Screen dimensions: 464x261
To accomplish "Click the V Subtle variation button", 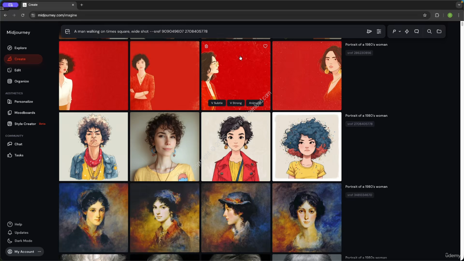I will 217,103.
